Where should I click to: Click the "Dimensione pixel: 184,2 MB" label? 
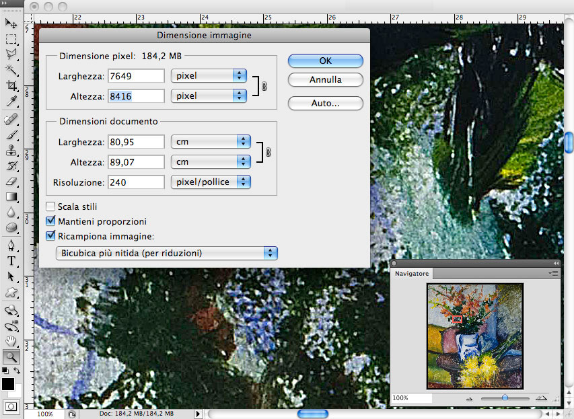[120, 56]
